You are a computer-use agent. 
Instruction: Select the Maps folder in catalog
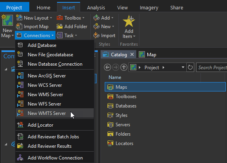click(165, 87)
